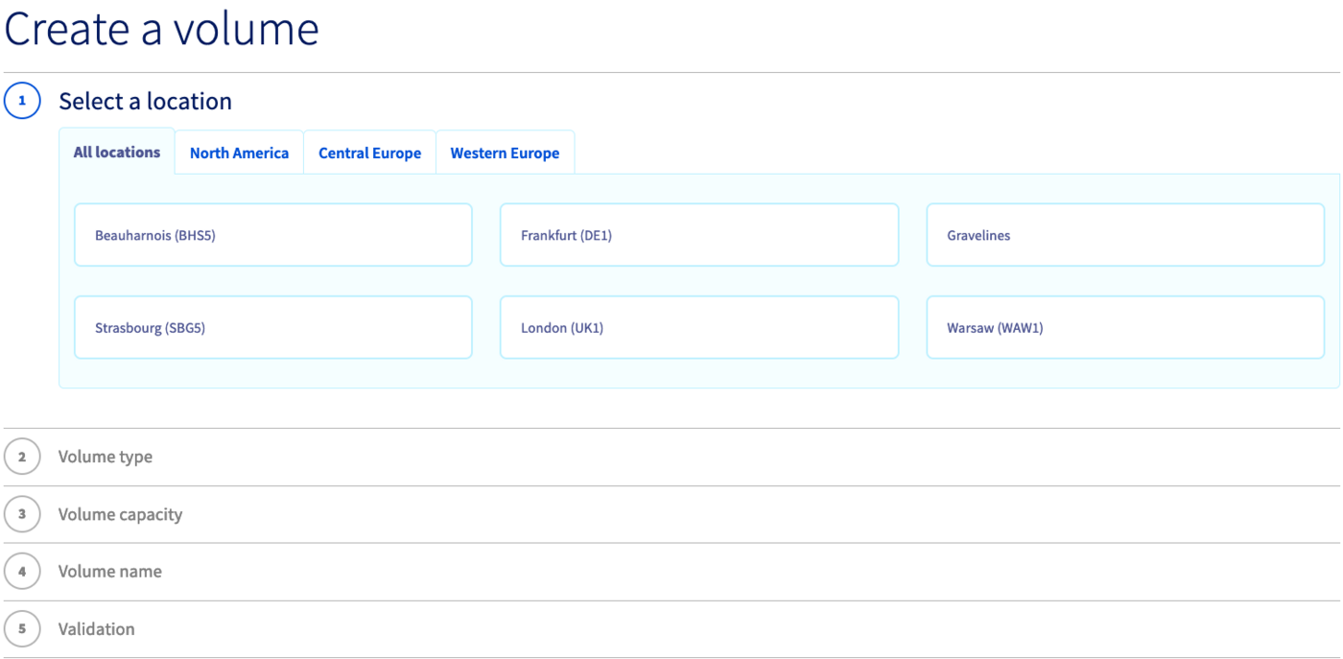The width and height of the screenshot is (1343, 659).
Task: Switch to the All locations tab
Action: pyautogui.click(x=117, y=153)
